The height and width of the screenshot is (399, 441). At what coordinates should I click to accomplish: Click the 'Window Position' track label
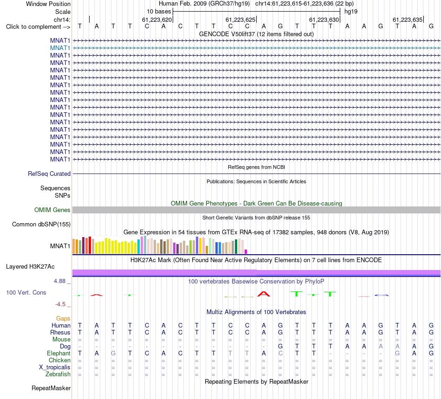(x=48, y=4)
